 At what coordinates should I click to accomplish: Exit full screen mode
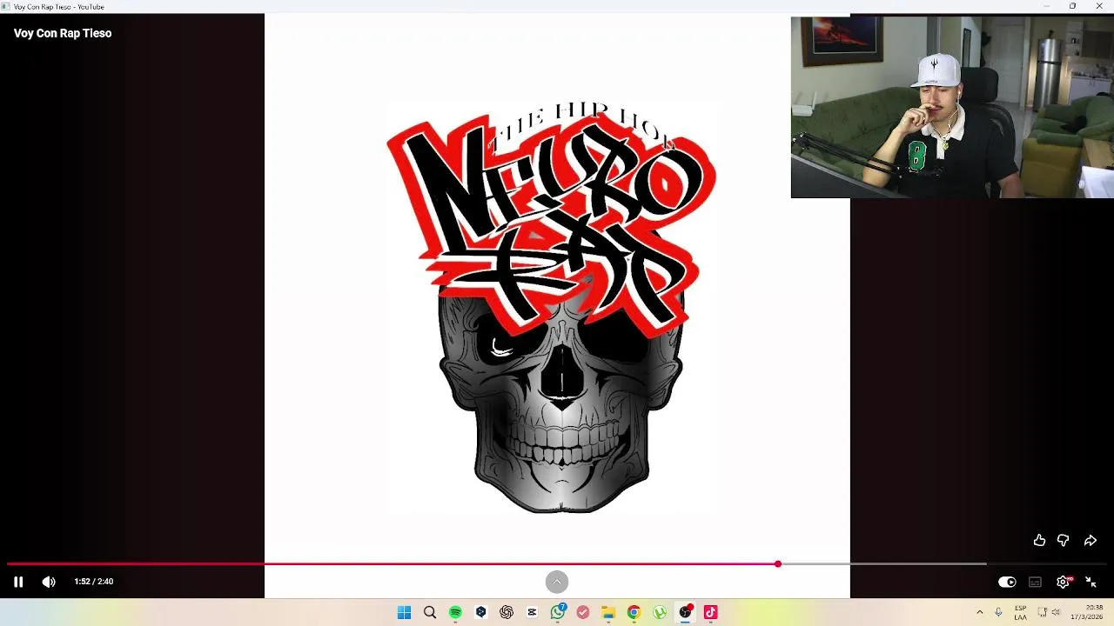[1091, 583]
